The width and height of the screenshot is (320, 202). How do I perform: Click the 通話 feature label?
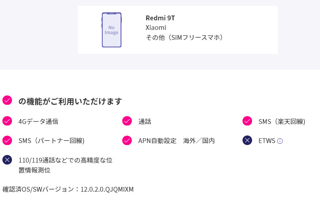[145, 122]
